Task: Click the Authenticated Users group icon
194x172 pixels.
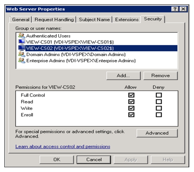Action: click(x=22, y=36)
